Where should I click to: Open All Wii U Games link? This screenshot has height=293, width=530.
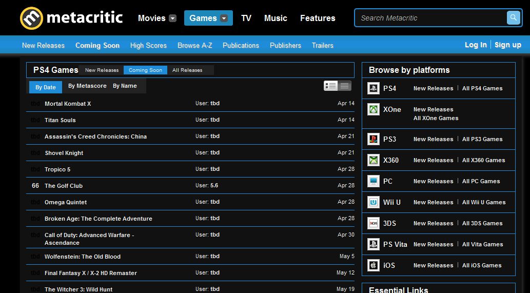[484, 202]
